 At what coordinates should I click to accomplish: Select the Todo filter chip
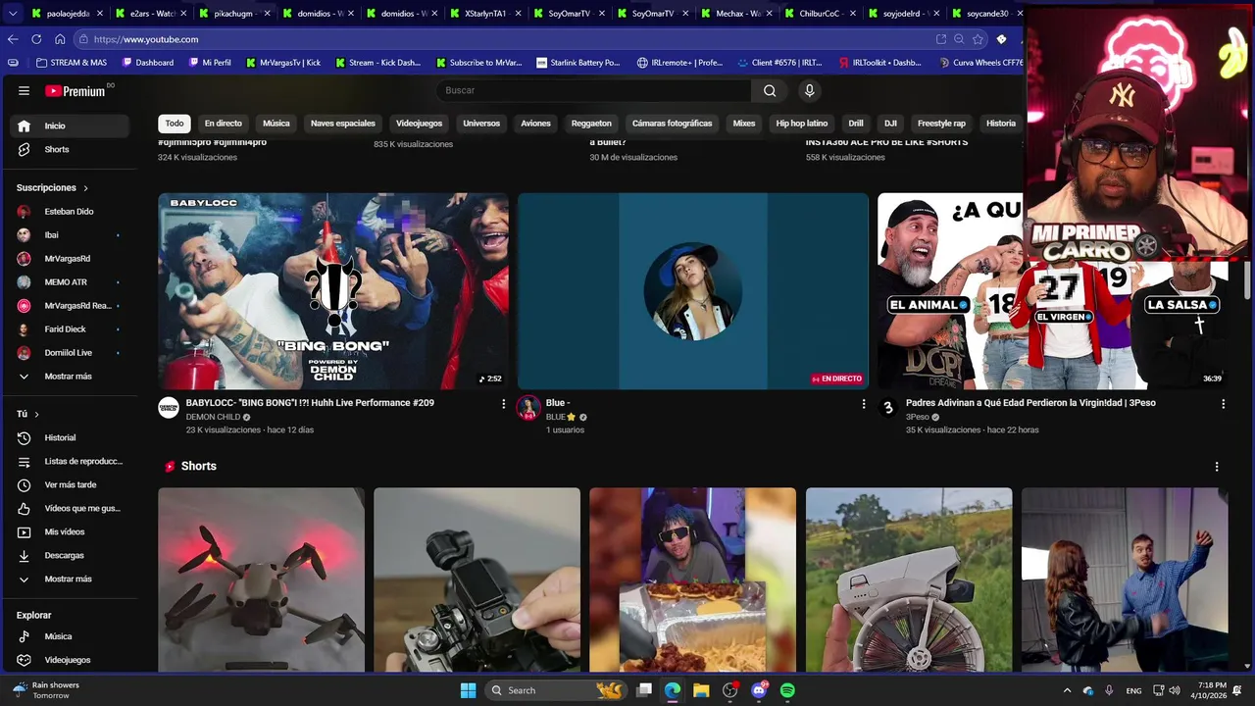[175, 124]
